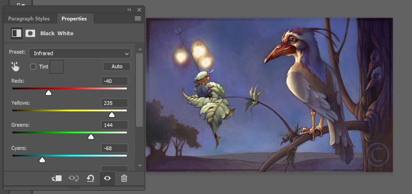Screen dimensions: 412x194
Task: Toggle adjustment layer visibility eye
Action: [x=107, y=178]
